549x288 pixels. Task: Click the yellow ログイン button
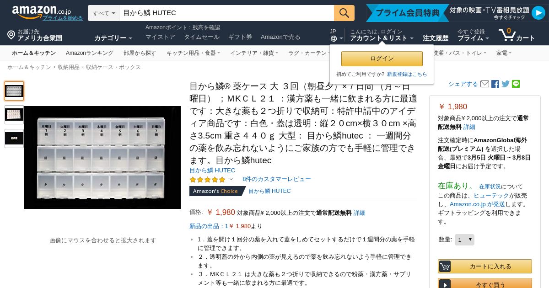click(x=382, y=59)
